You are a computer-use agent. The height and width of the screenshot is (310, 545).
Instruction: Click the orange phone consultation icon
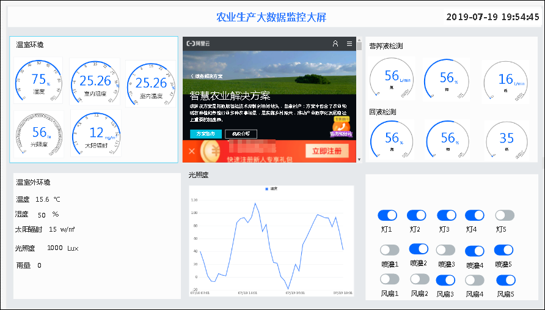click(341, 127)
